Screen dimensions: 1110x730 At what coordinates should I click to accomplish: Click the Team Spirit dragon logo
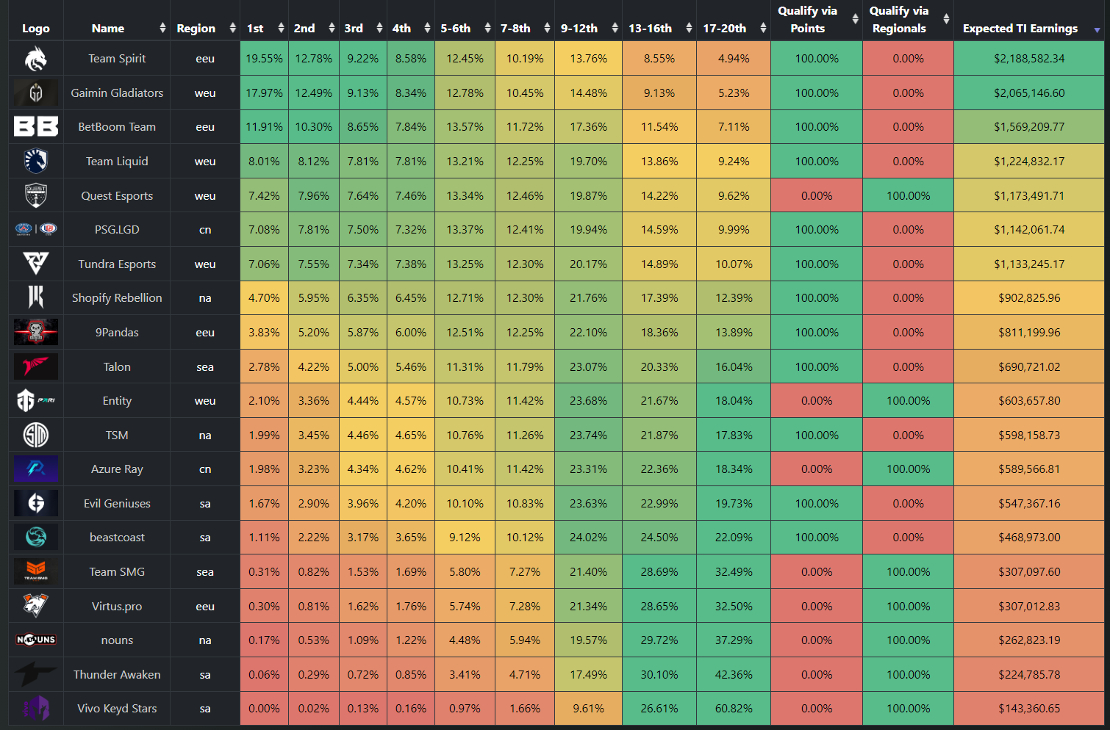click(35, 59)
